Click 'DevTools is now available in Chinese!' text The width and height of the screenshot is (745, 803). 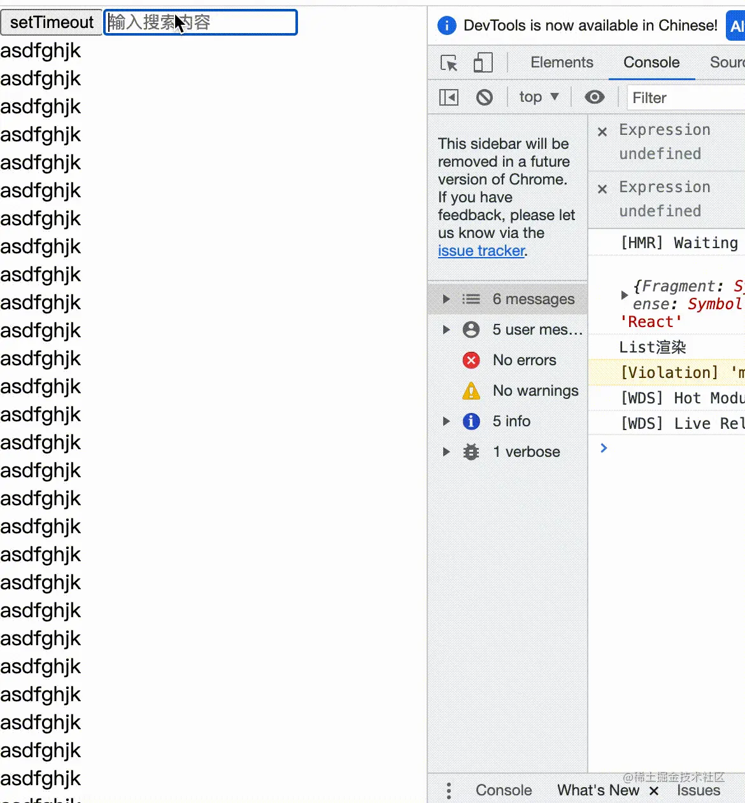point(590,25)
